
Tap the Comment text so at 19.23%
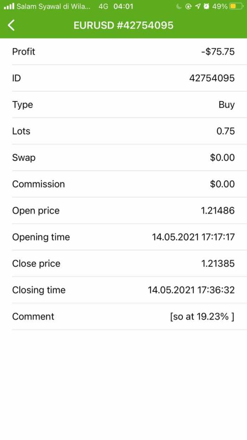tap(202, 317)
